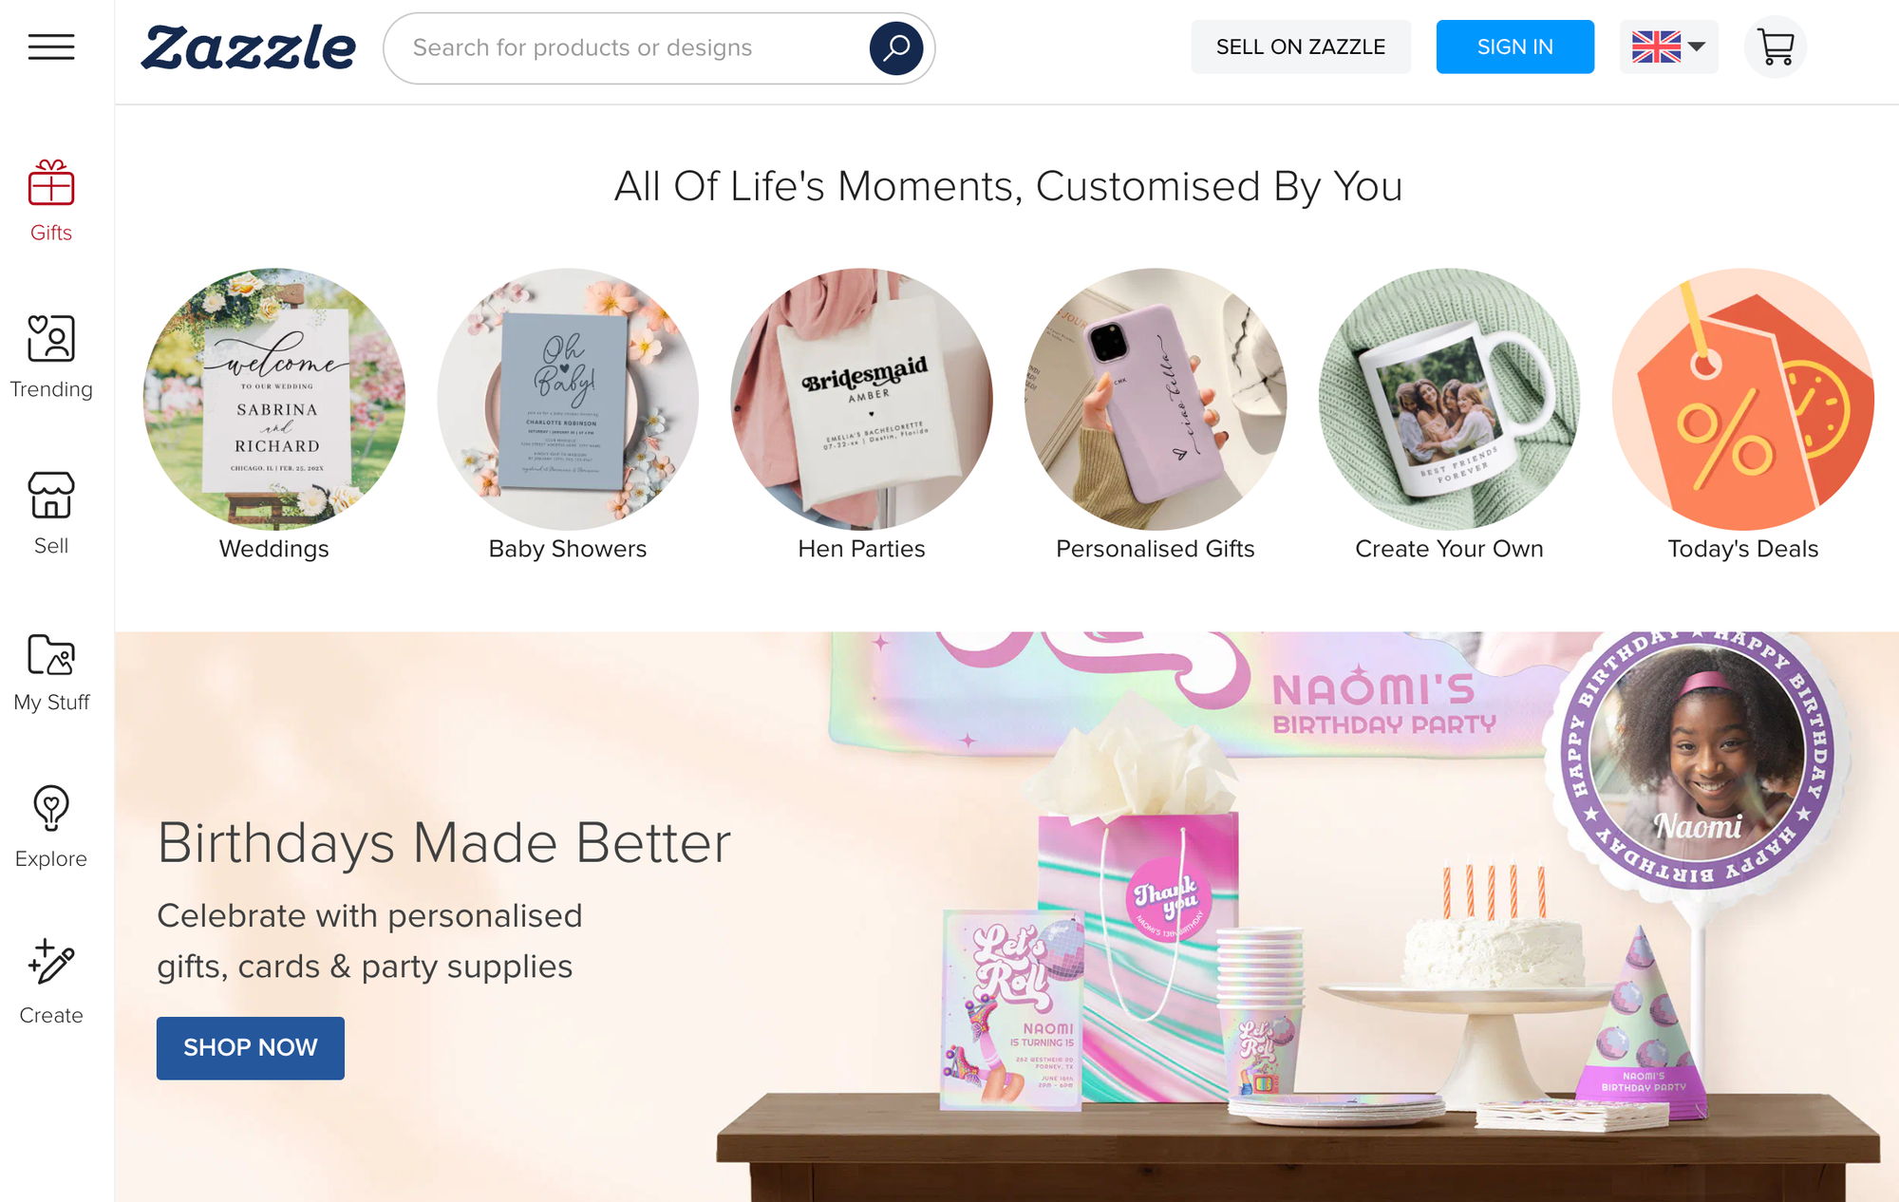Click the SIGN IN button
Image resolution: width=1899 pixels, height=1202 pixels.
(1514, 47)
